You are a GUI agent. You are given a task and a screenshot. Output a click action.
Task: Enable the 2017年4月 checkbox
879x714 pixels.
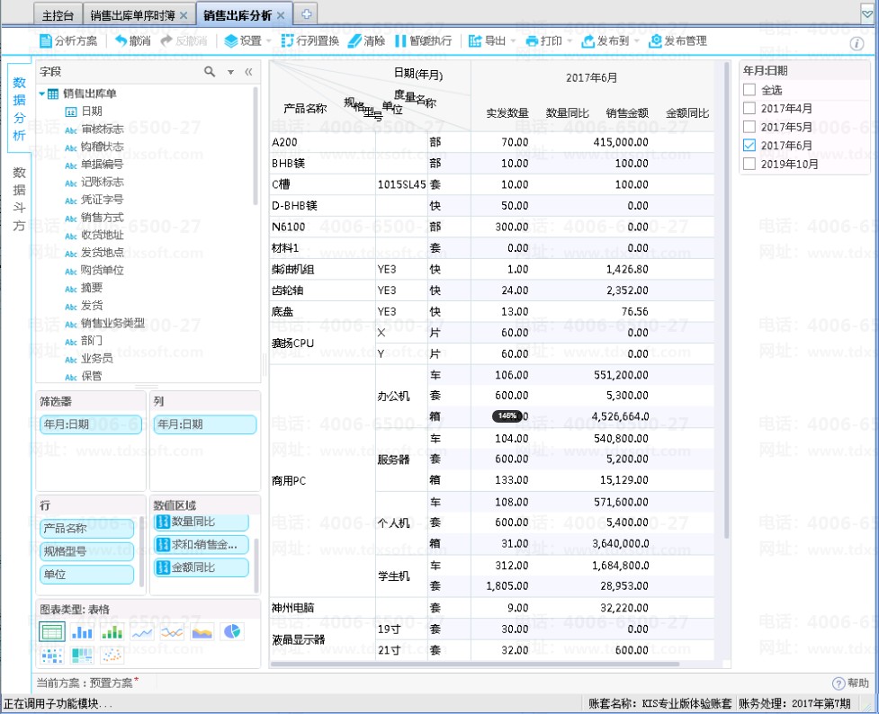[x=749, y=108]
